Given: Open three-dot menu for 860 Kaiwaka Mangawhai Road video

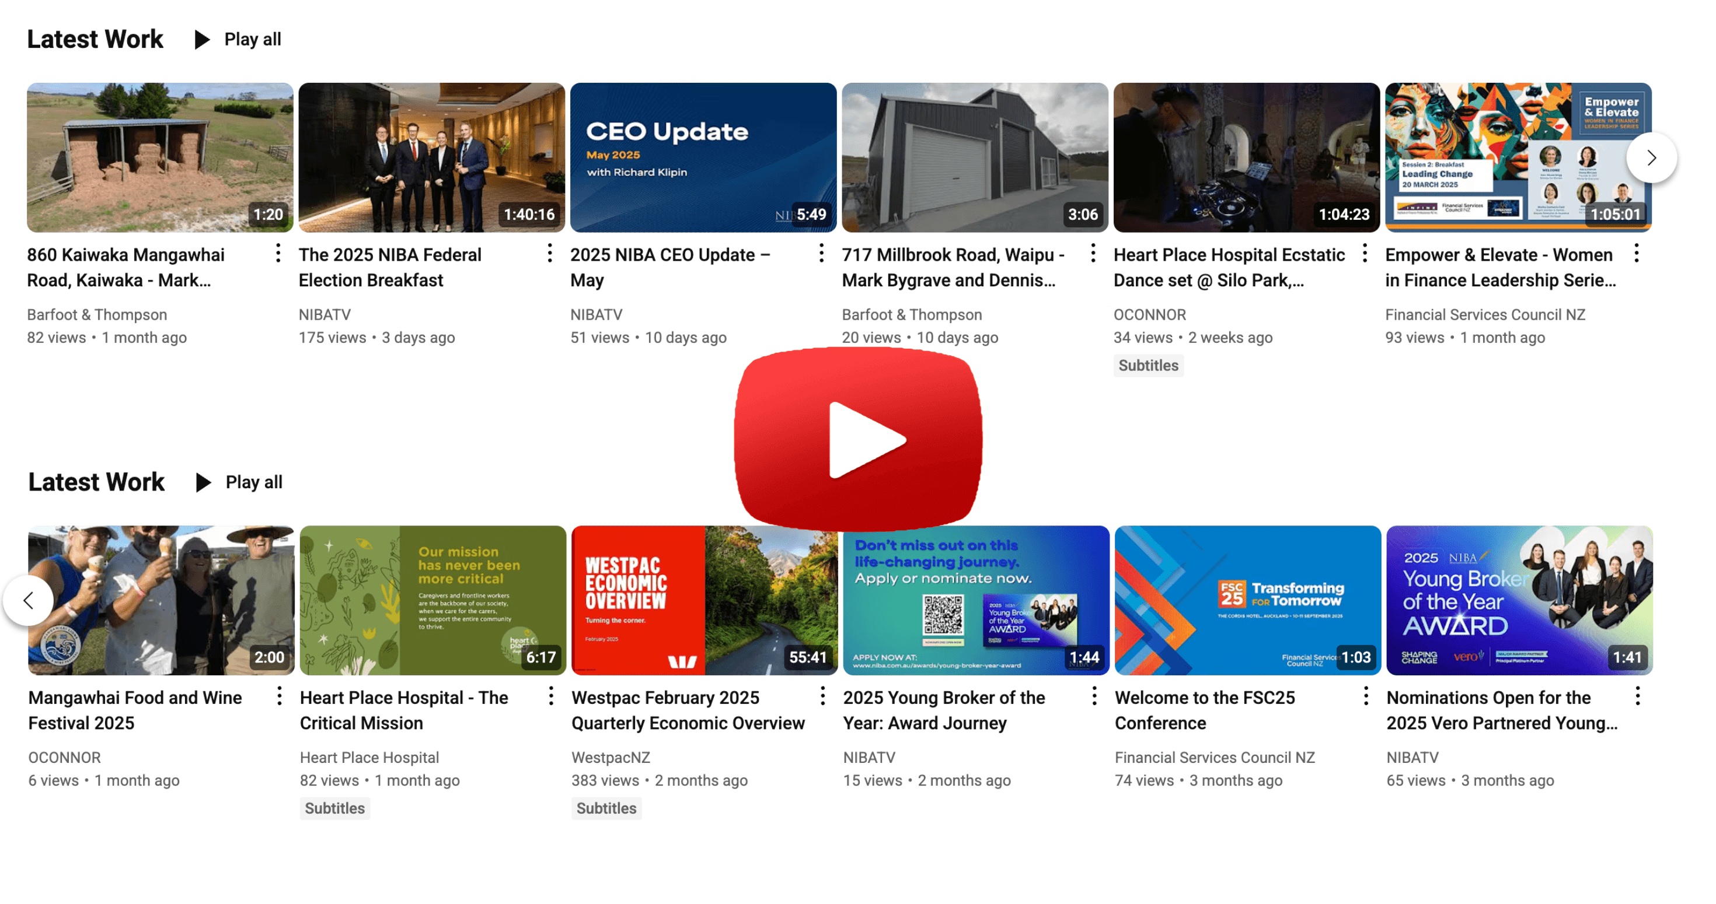Looking at the screenshot, I should [278, 253].
